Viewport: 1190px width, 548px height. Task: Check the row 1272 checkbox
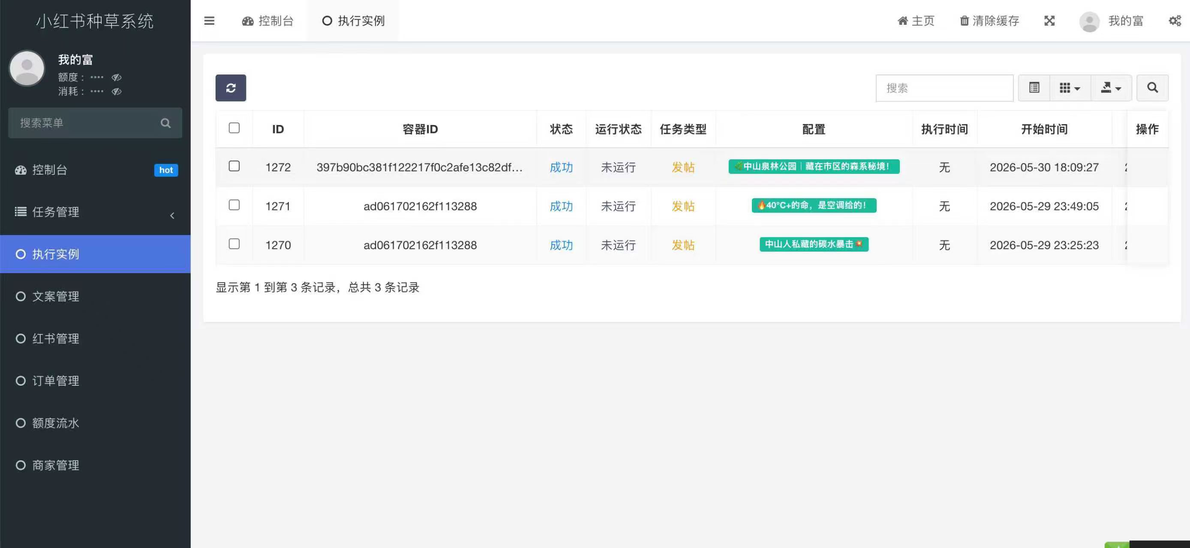[x=234, y=166]
